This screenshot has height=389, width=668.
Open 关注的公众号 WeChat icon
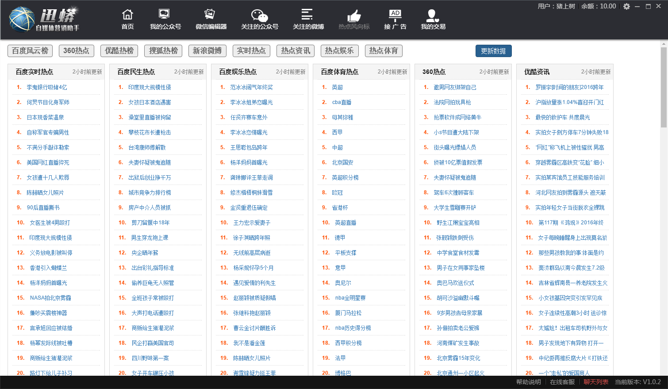pos(260,15)
